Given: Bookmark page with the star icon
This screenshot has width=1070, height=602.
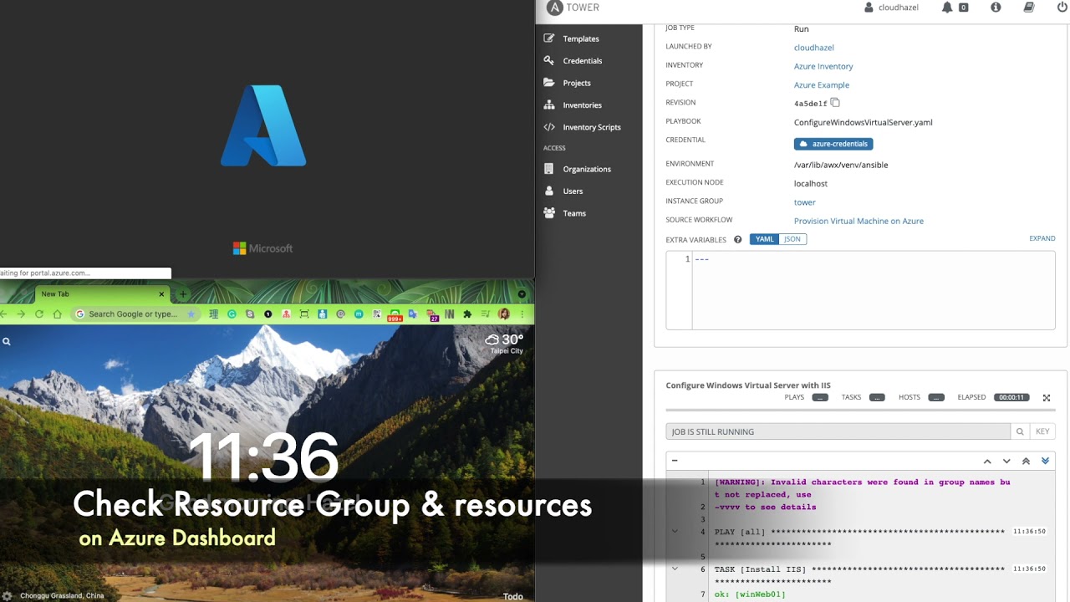Looking at the screenshot, I should click(x=191, y=314).
